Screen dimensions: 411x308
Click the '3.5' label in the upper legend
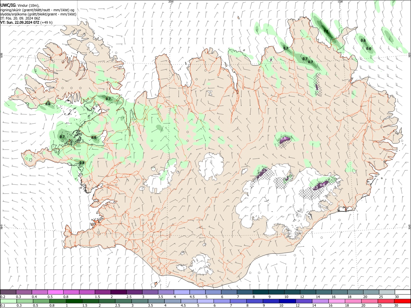[161, 297]
